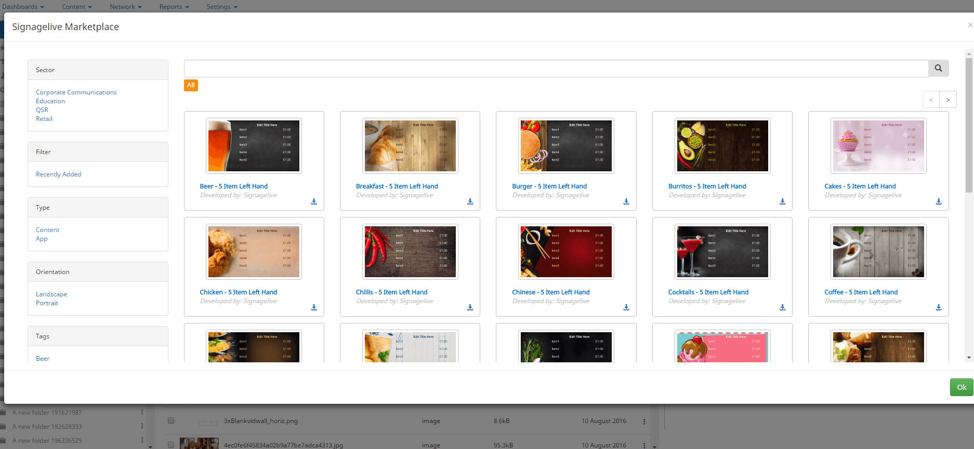The image size is (974, 449).
Task: Open the Dashboards dropdown menu
Action: pyautogui.click(x=23, y=7)
